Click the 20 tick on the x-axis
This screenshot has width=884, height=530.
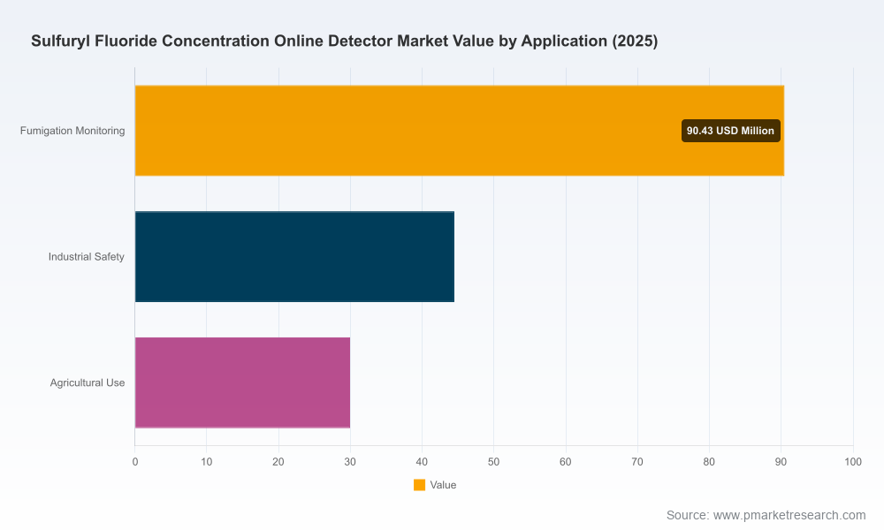coord(278,462)
